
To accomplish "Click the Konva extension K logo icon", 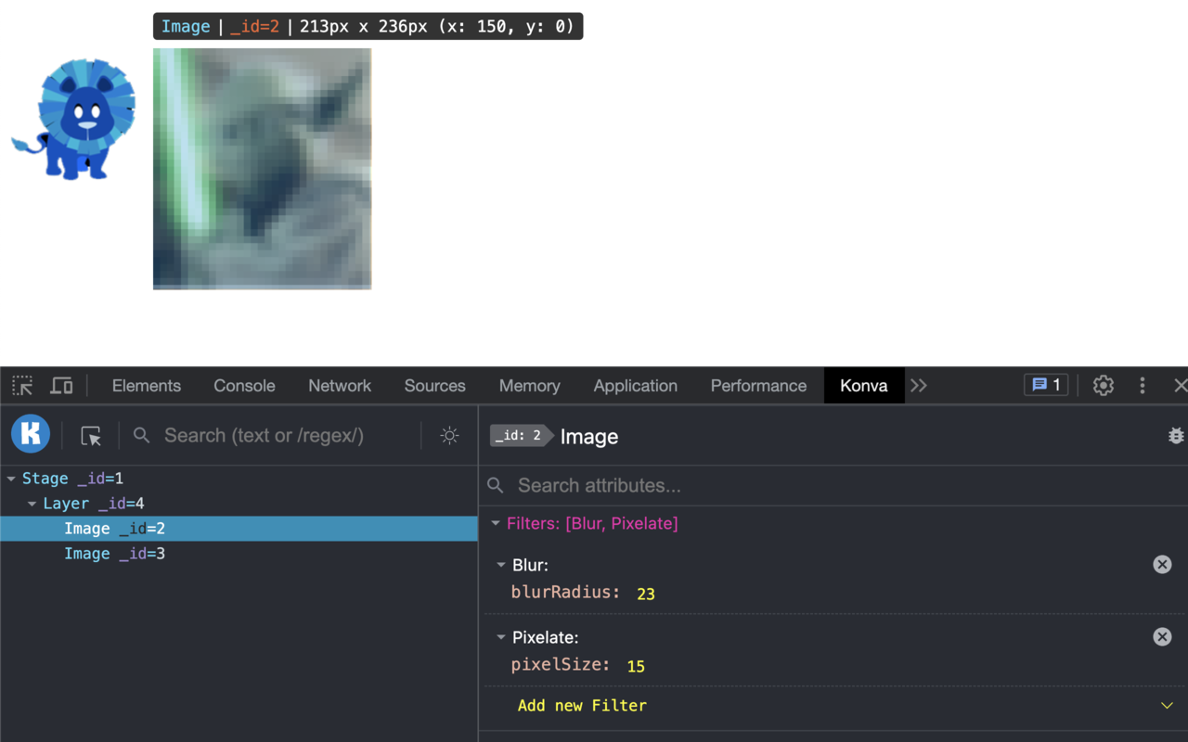I will click(30, 434).
